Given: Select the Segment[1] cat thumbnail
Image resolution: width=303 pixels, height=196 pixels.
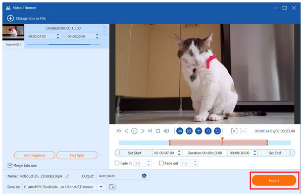Looking at the screenshot, I should click(x=13, y=32).
